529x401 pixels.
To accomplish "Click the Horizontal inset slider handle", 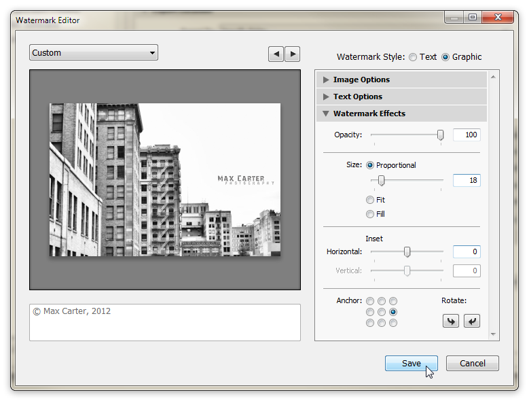I will (x=407, y=251).
